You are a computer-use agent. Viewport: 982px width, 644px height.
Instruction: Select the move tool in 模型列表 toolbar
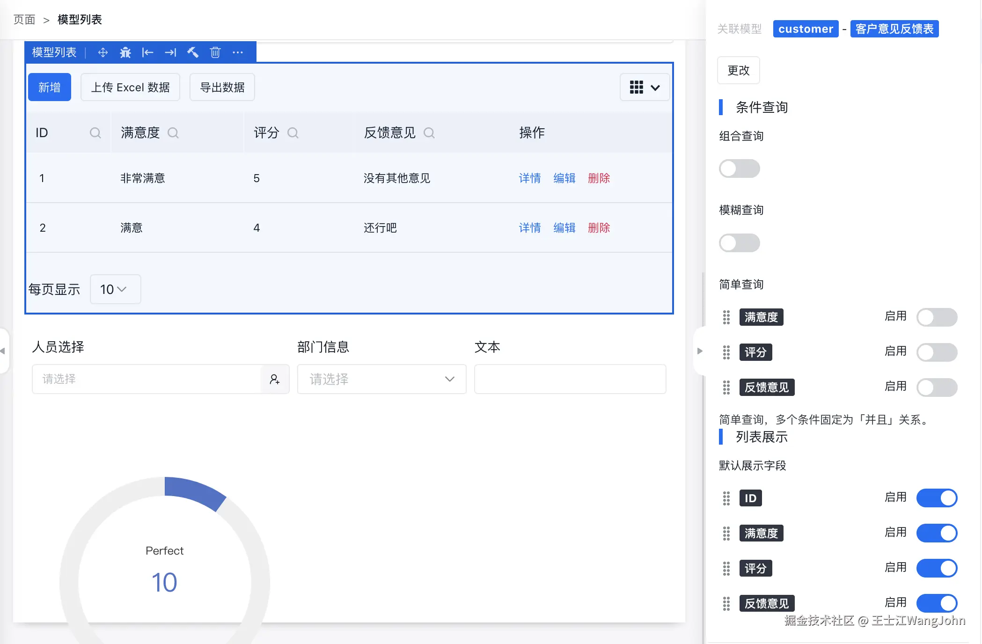(103, 52)
